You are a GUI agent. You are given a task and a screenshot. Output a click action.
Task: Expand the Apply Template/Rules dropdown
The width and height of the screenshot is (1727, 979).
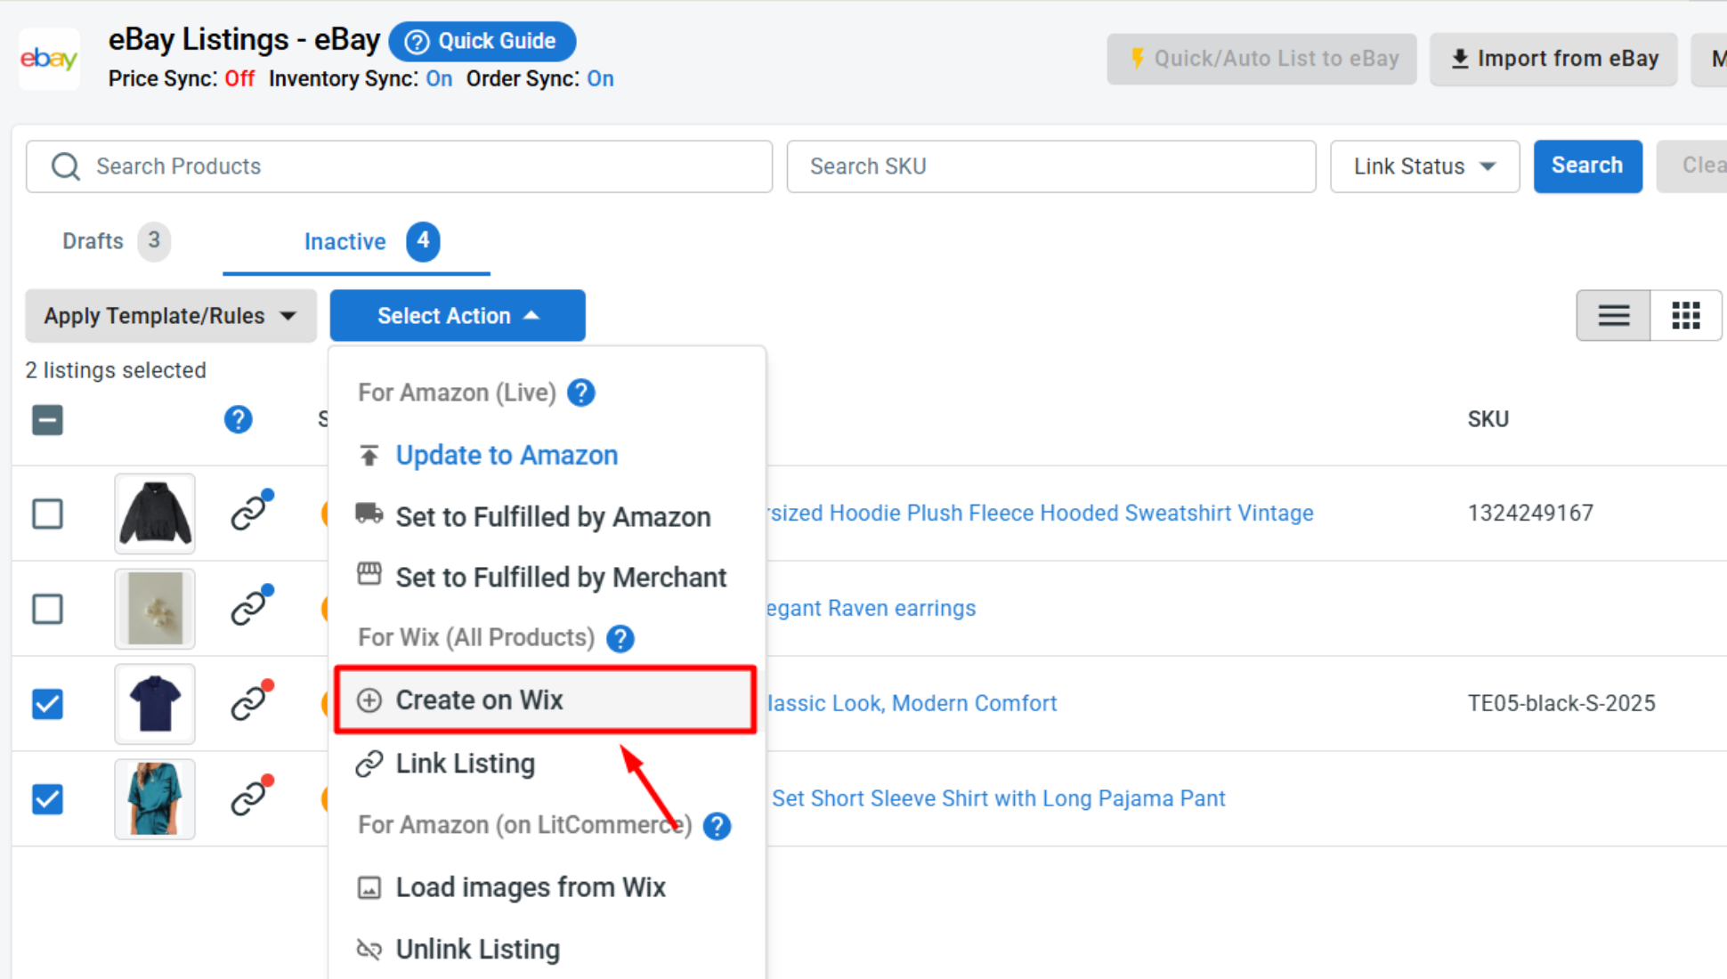[x=170, y=316]
